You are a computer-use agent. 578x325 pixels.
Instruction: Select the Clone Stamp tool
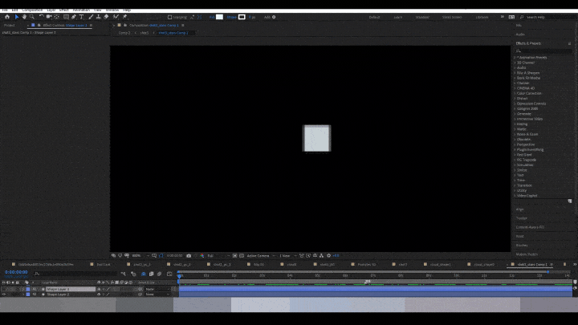click(99, 17)
